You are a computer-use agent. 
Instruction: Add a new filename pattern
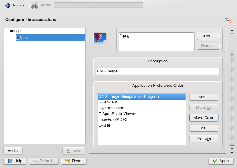pyautogui.click(x=208, y=36)
